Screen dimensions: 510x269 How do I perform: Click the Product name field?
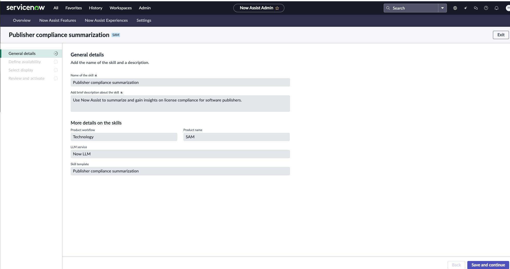(236, 137)
